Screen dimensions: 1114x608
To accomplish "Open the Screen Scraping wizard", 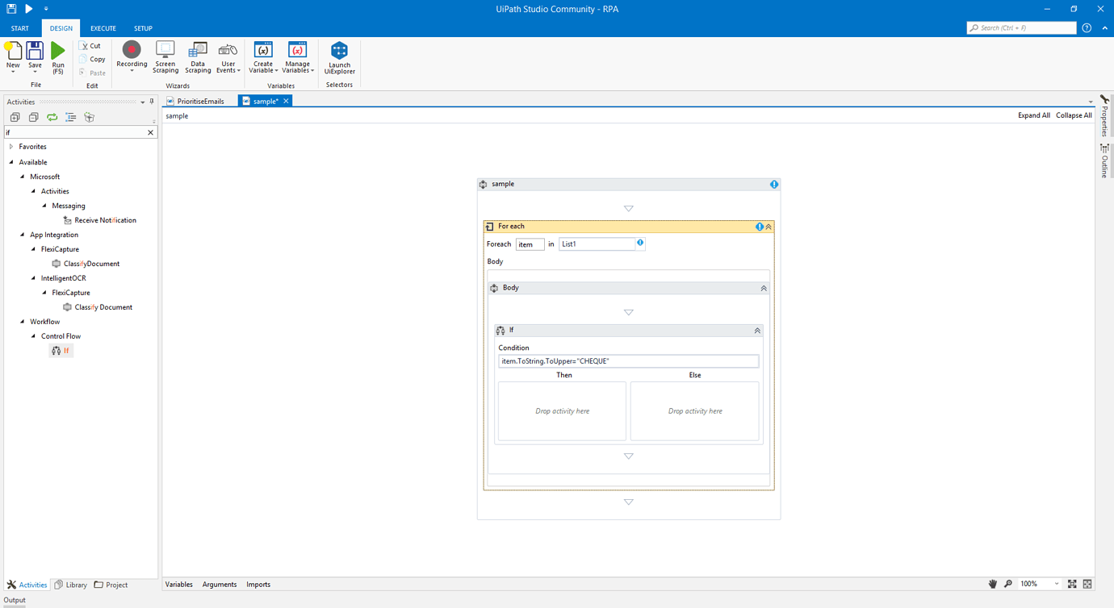I will (165, 57).
